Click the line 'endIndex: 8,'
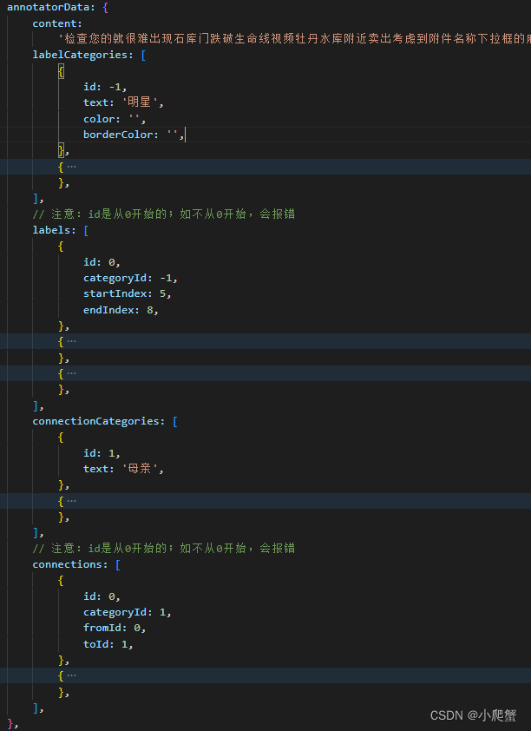The height and width of the screenshot is (731, 531). click(x=121, y=310)
